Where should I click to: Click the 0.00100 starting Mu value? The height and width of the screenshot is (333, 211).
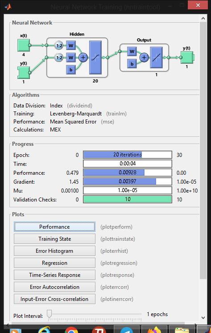(70, 191)
